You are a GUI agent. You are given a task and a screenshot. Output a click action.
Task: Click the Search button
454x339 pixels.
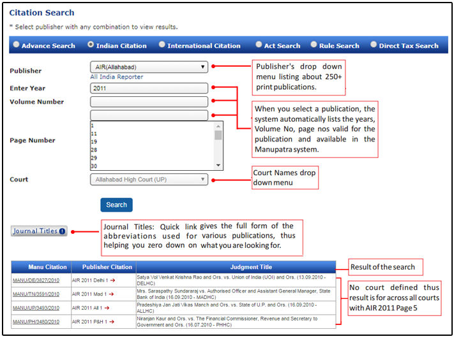click(x=116, y=205)
